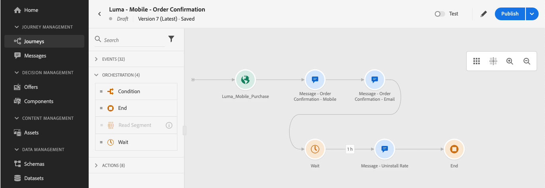
Task: Open Components in the sidebar
Action: click(x=44, y=101)
